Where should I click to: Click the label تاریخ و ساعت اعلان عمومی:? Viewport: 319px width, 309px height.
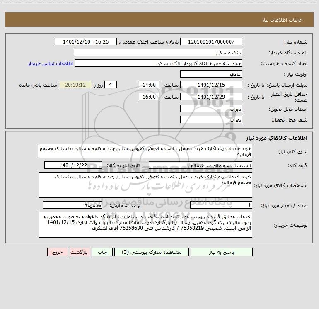[x=149, y=42]
